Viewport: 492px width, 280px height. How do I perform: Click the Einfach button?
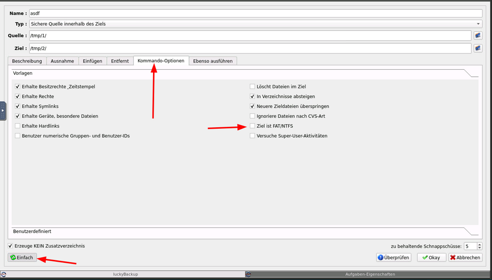tap(22, 257)
